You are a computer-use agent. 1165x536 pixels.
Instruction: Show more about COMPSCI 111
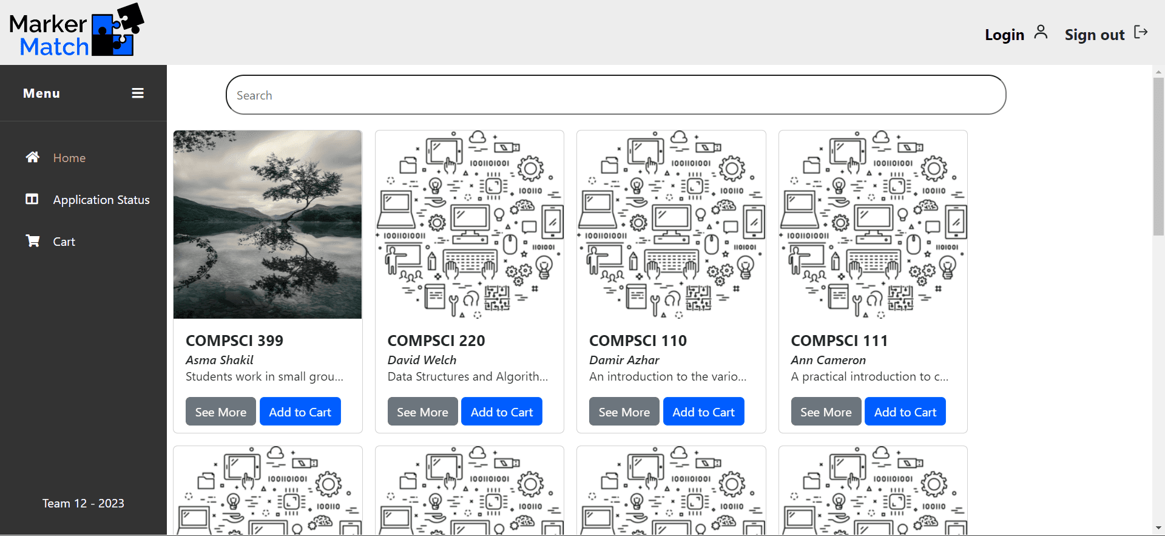[825, 412]
